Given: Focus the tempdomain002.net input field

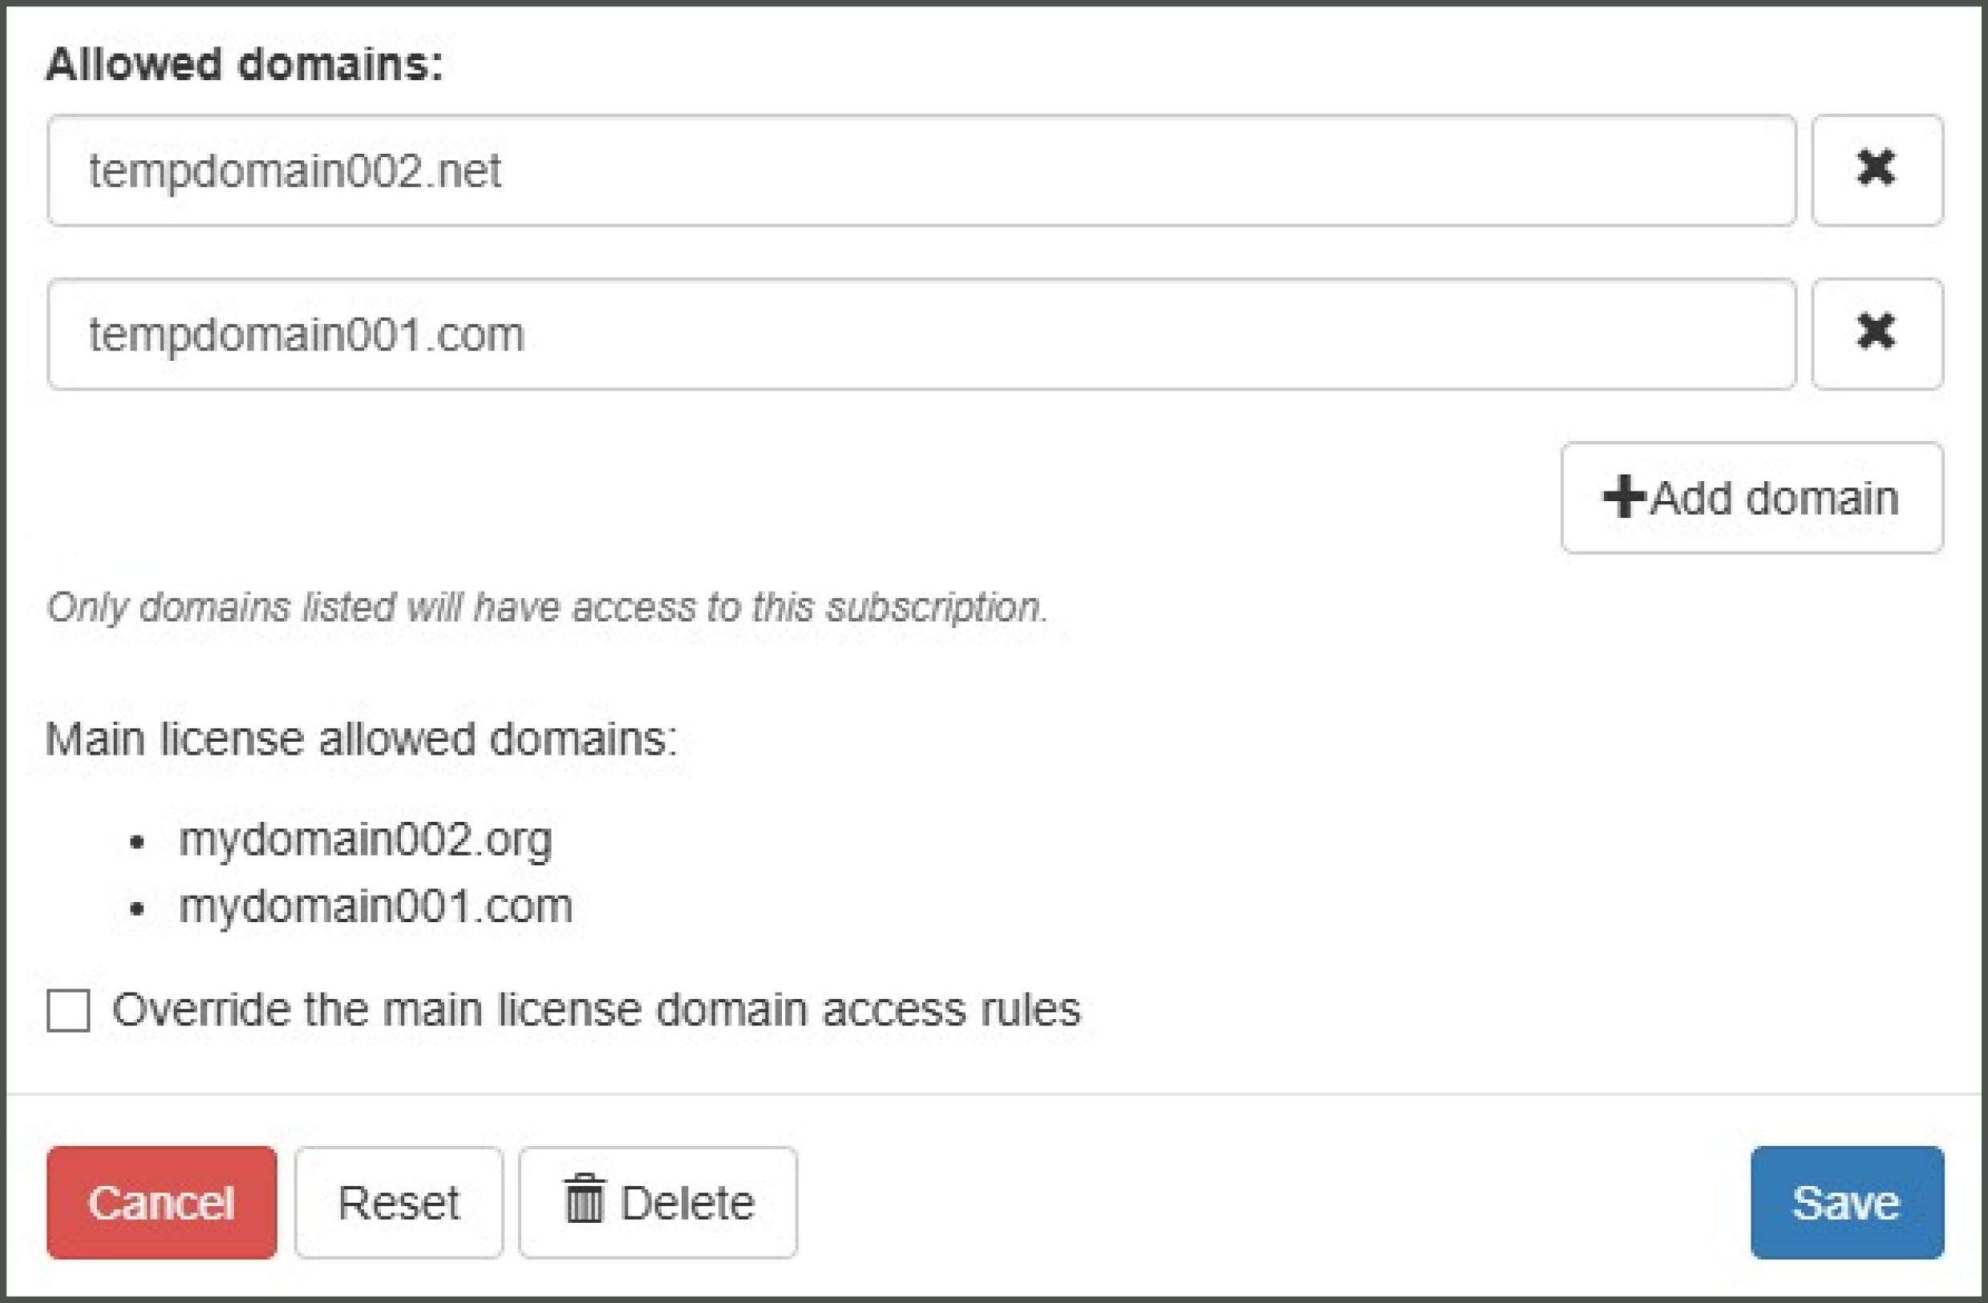Looking at the screenshot, I should click(x=921, y=170).
